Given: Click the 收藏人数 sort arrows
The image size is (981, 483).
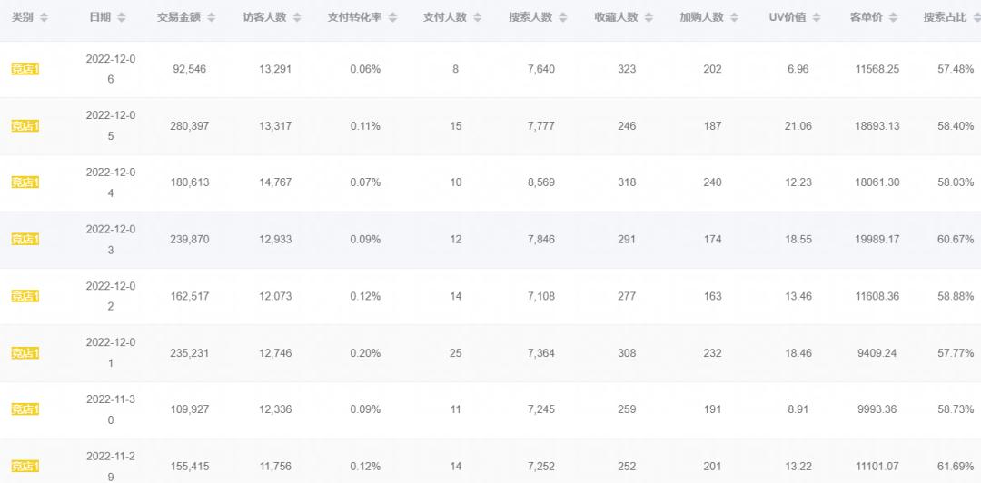Looking at the screenshot, I should (x=649, y=18).
